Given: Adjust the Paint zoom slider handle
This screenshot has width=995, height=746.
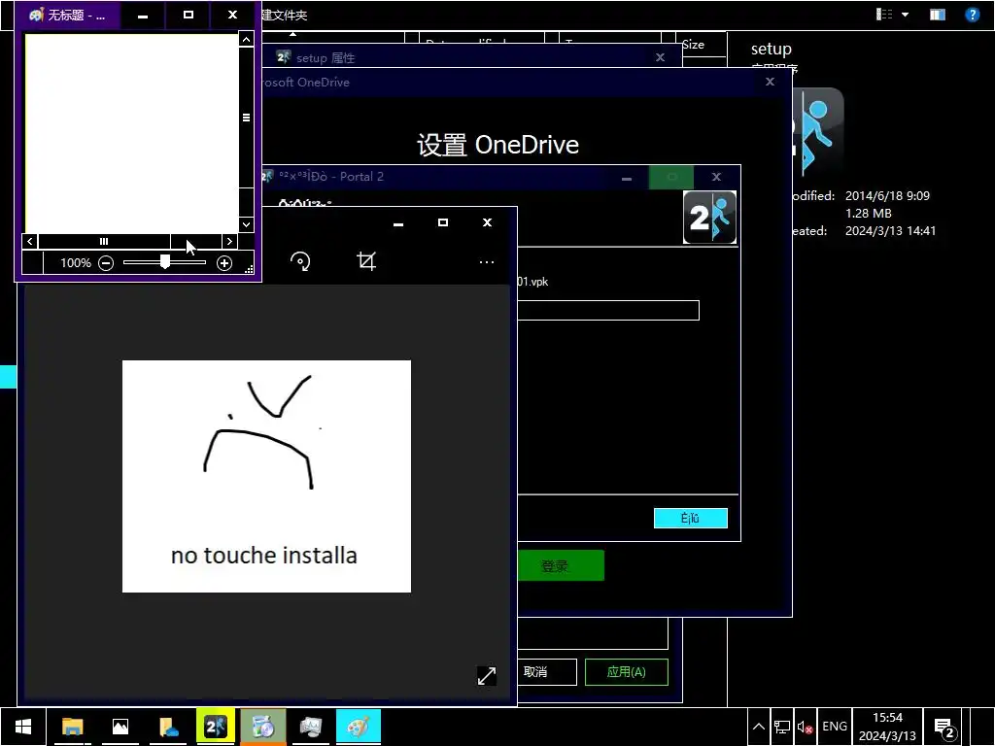Looking at the screenshot, I should click(x=165, y=262).
